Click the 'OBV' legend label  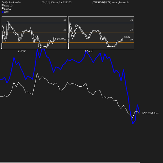coord(7,12)
